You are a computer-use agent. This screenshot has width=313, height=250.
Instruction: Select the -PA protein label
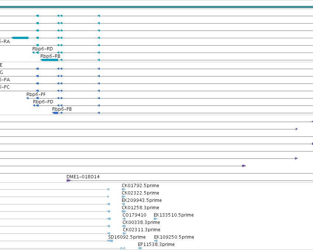coord(5,80)
